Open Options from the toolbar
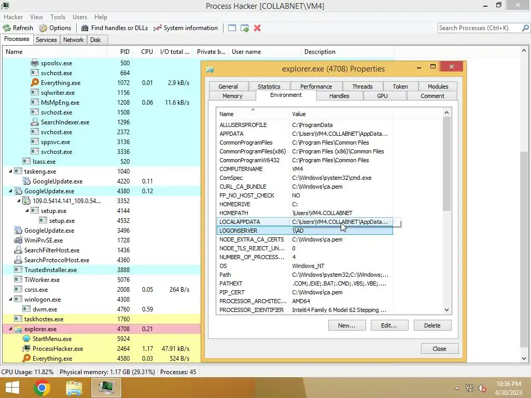 click(x=55, y=28)
